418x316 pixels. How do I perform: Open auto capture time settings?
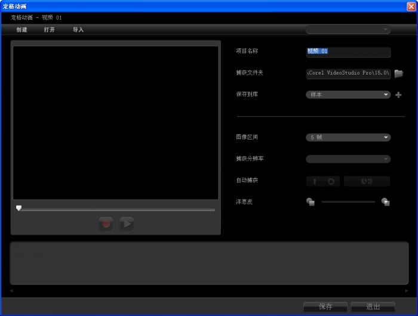tap(367, 181)
